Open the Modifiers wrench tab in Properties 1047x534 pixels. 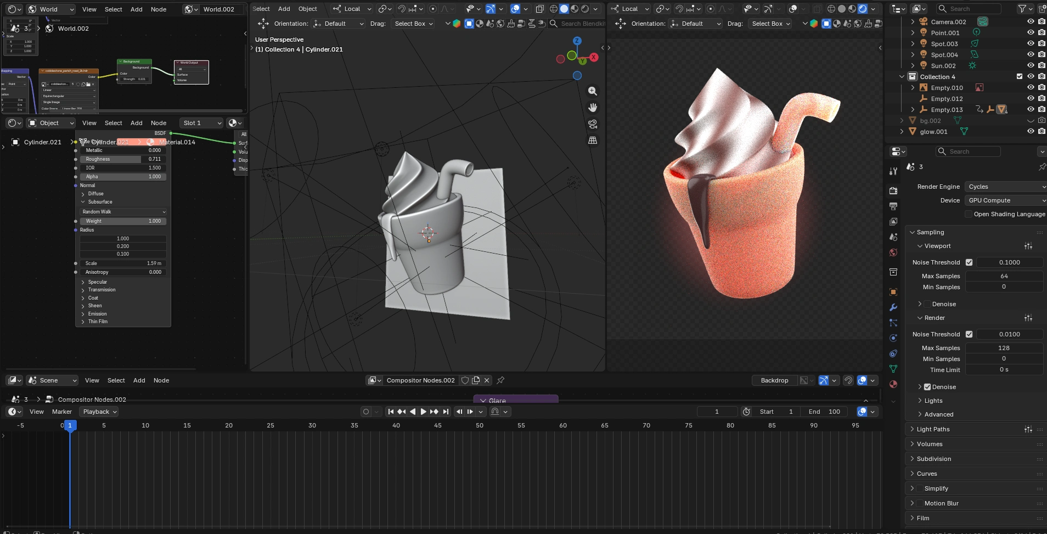pos(893,307)
